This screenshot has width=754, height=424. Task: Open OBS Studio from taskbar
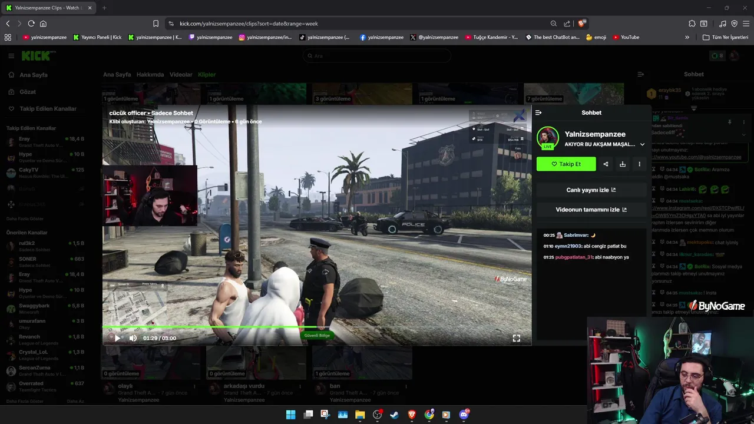tap(377, 415)
